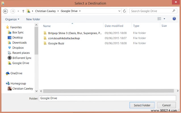This screenshot has width=181, height=113.
Task: Select Christian Cawley in the breadcrumb
Action: click(45, 11)
